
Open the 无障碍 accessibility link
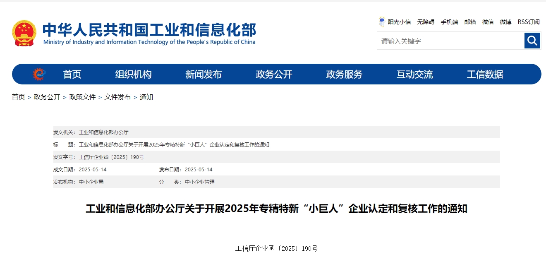coord(426,22)
